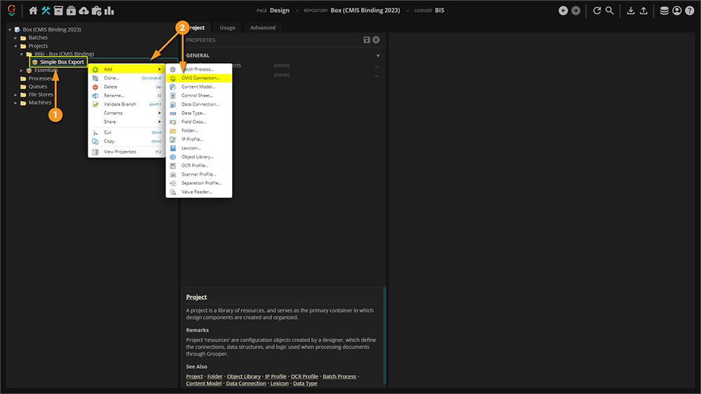Open the help question mark icon
Screen dimensions: 701x394
pyautogui.click(x=689, y=10)
